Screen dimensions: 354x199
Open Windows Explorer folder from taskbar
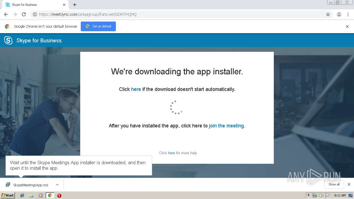pyautogui.click(x=31, y=195)
